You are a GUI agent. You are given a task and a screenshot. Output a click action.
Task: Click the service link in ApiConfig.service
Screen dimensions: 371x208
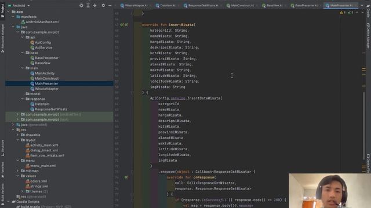(178, 98)
